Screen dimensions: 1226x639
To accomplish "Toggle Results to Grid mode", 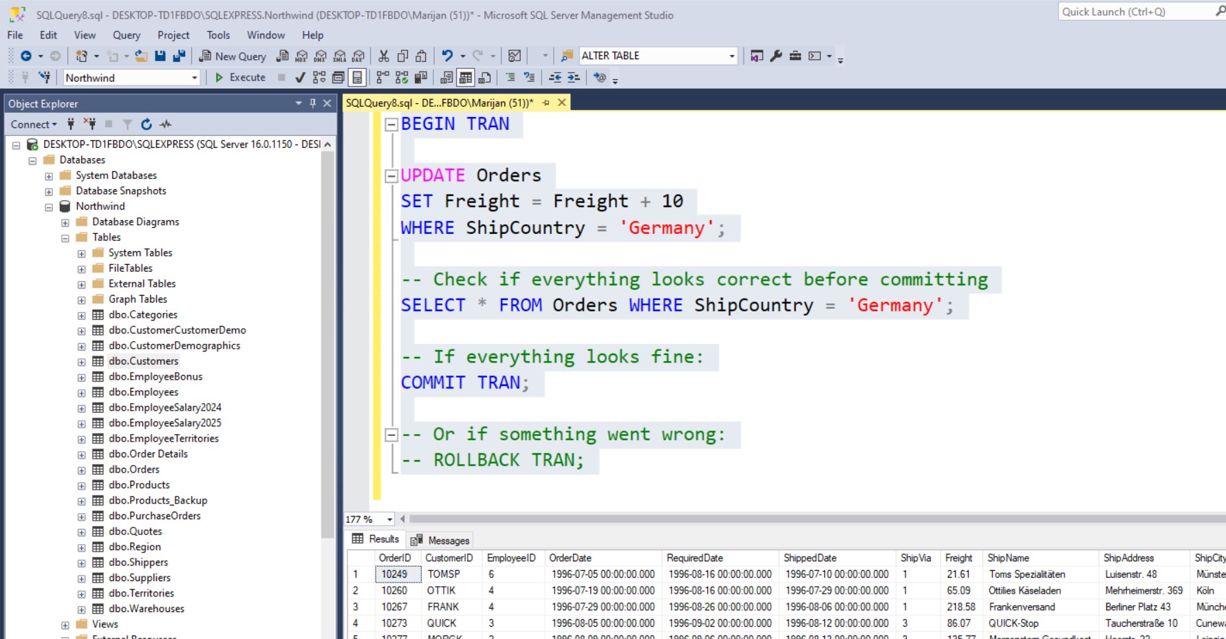I will click(x=466, y=78).
